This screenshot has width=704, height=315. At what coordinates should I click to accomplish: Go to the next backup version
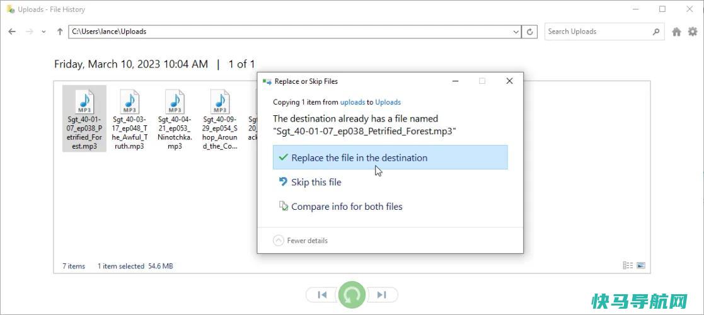[382, 295]
